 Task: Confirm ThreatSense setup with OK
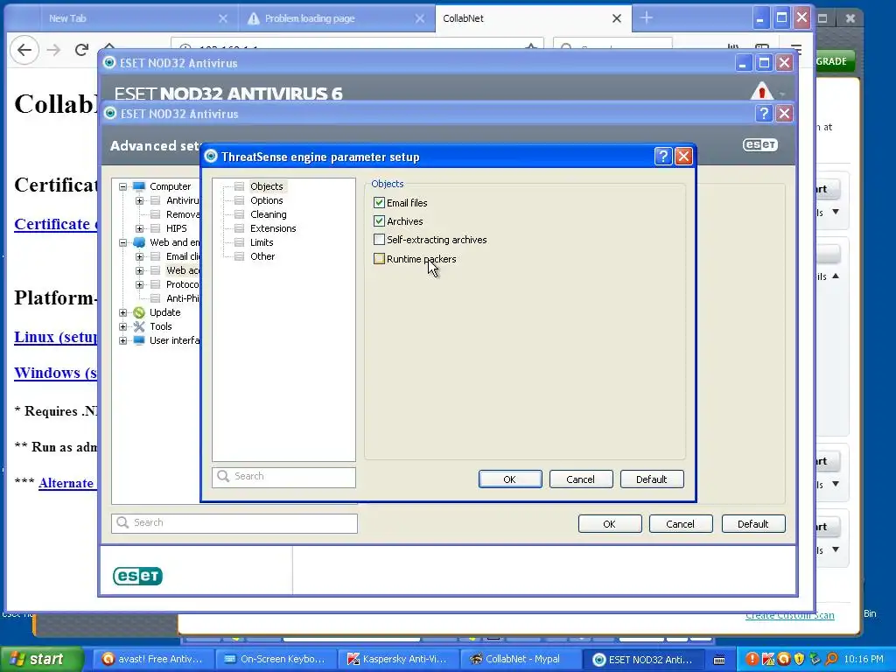click(x=510, y=479)
